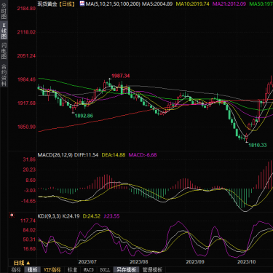The image size is (273, 273).
Task: Click the 117.74 KDJ axis label
Action: pyautogui.click(x=28, y=221)
